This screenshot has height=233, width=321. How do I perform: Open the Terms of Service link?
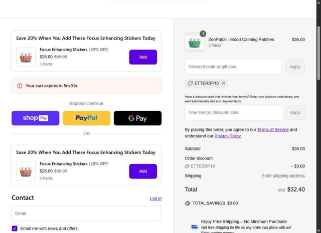[x=273, y=130]
